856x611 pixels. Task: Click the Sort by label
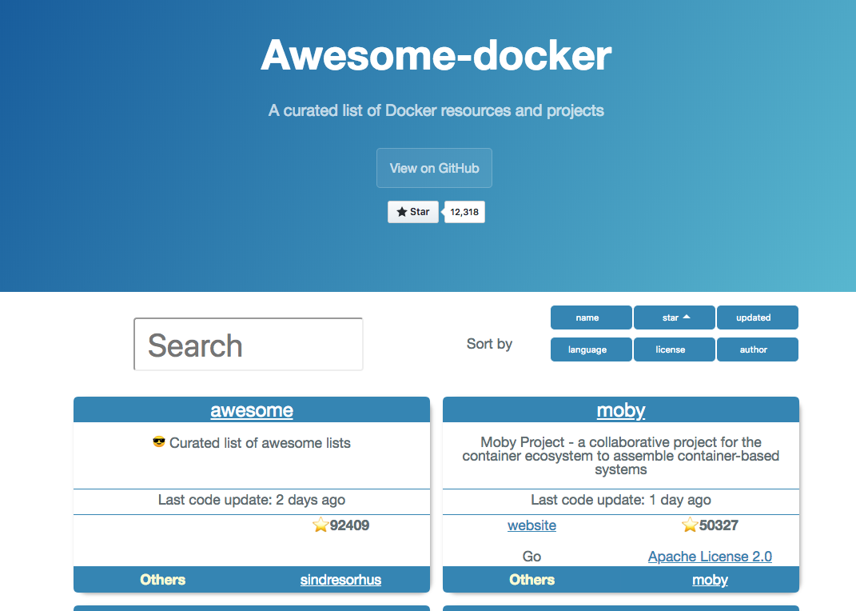pyautogui.click(x=489, y=344)
